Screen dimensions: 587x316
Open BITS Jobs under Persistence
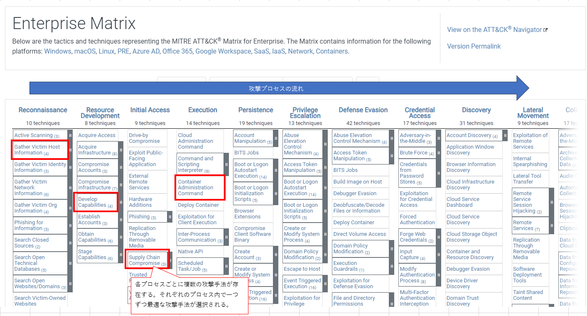click(246, 153)
